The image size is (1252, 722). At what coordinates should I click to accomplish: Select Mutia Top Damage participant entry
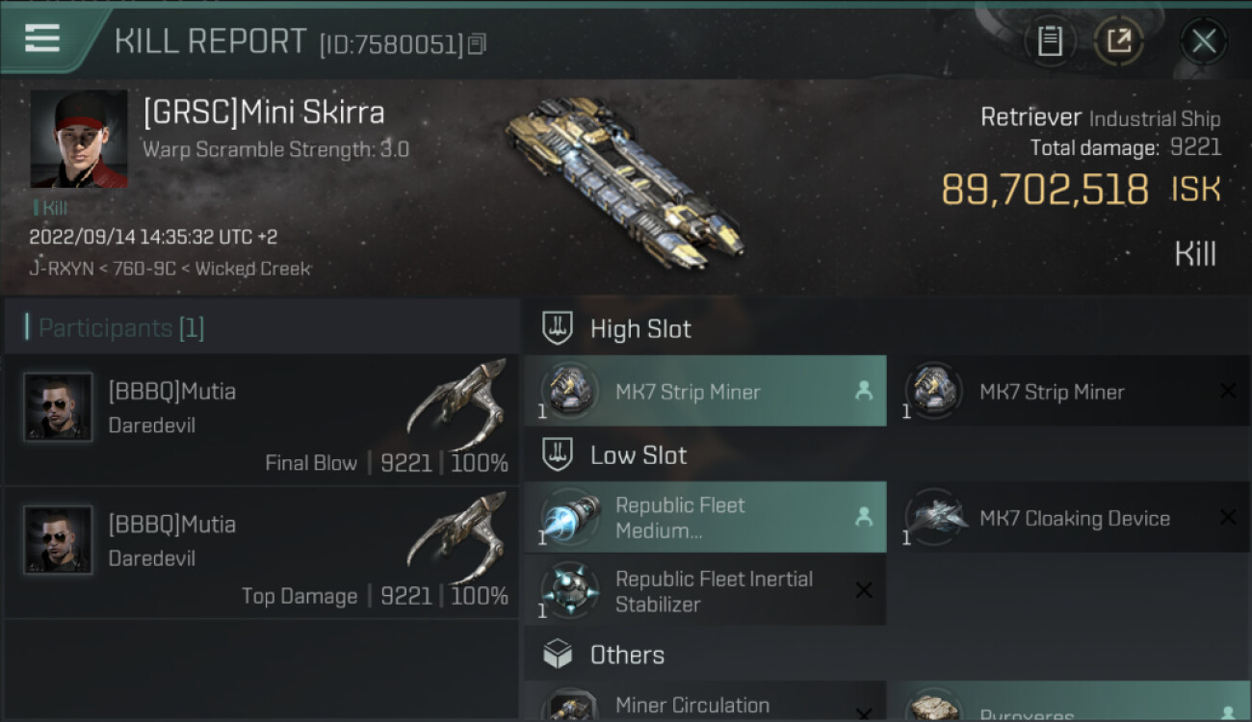pos(261,554)
